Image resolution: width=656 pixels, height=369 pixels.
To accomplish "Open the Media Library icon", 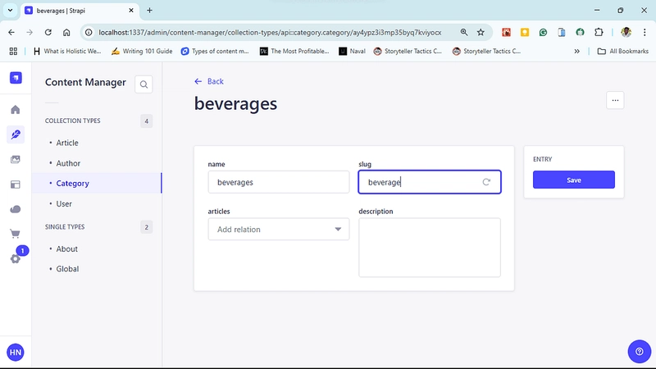I will tap(16, 159).
